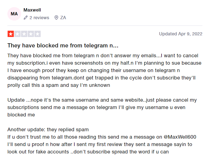The width and height of the screenshot is (209, 160).
Task: Open the 2 reviews link
Action: tap(39, 18)
